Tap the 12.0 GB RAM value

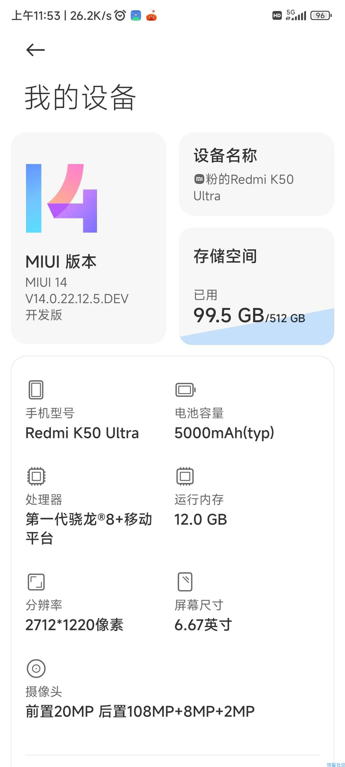tap(200, 520)
